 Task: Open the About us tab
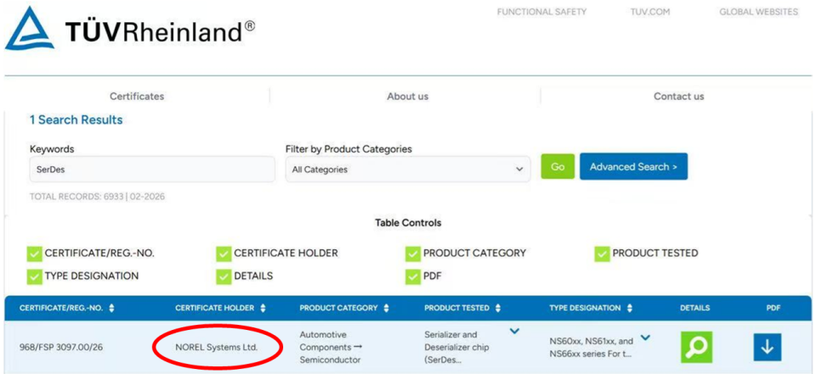click(x=407, y=97)
